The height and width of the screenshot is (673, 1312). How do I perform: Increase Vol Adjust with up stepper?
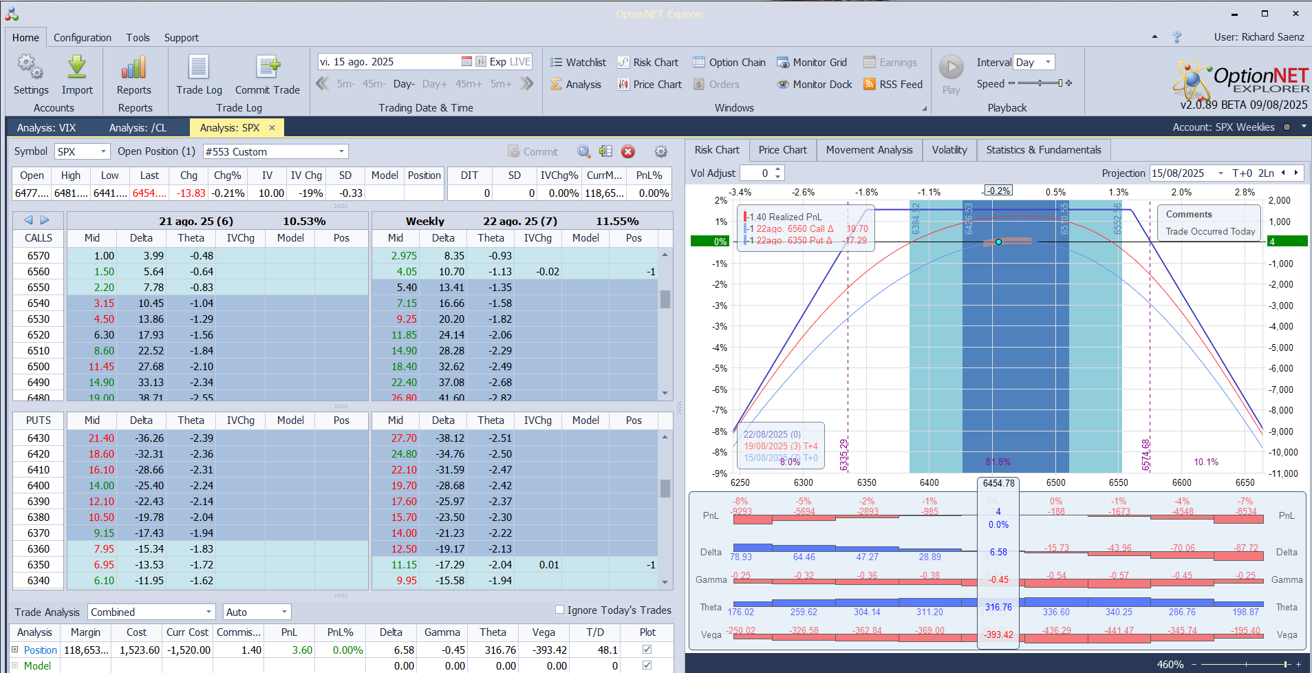(778, 169)
